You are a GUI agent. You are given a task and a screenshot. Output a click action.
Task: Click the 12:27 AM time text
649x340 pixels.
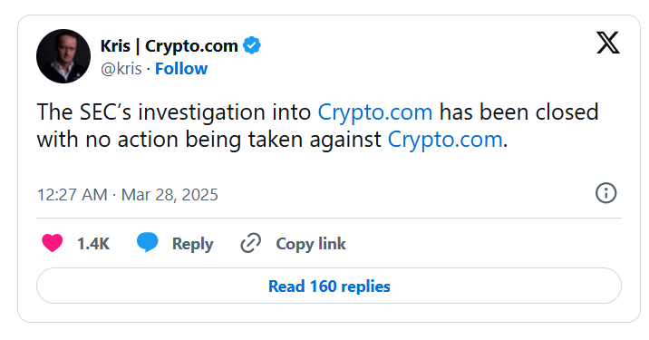point(73,195)
